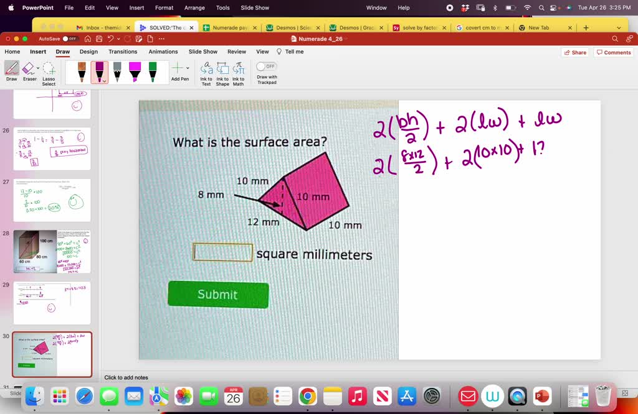Select the Draw pen tool
The image size is (638, 414).
[x=11, y=70]
